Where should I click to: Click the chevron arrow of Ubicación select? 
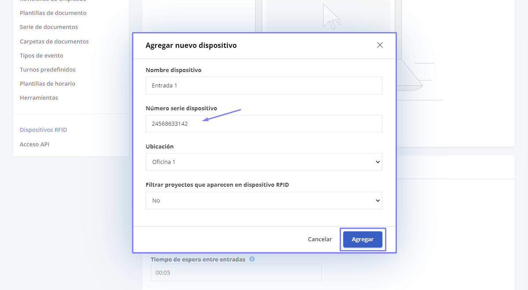coord(377,162)
